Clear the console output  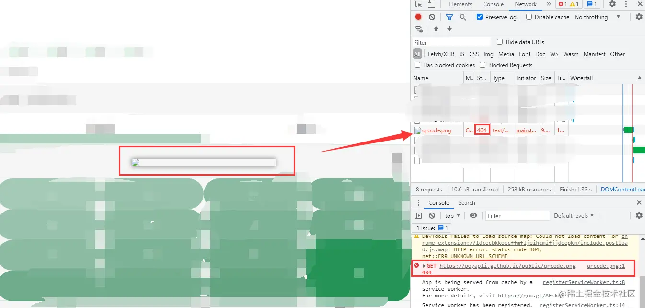coord(432,216)
